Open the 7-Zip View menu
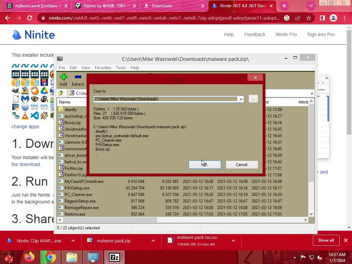 [86, 68]
